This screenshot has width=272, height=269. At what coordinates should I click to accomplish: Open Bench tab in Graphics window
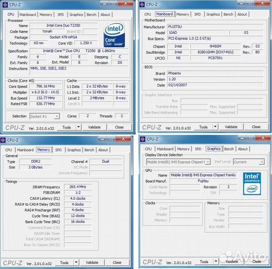pyautogui.click(x=229, y=149)
